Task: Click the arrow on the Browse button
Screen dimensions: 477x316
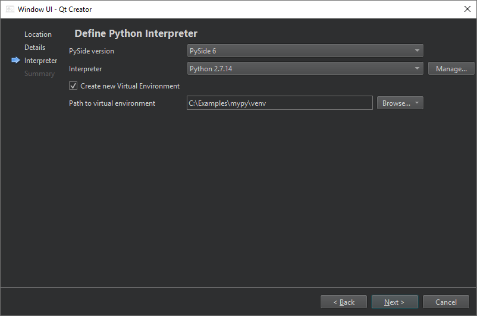Action: 418,103
